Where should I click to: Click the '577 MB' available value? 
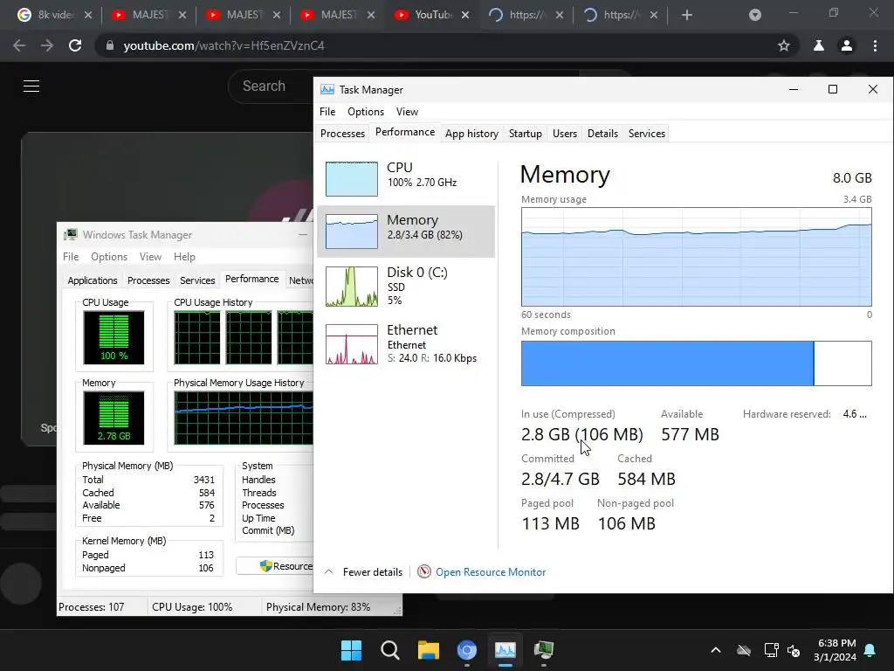click(690, 434)
